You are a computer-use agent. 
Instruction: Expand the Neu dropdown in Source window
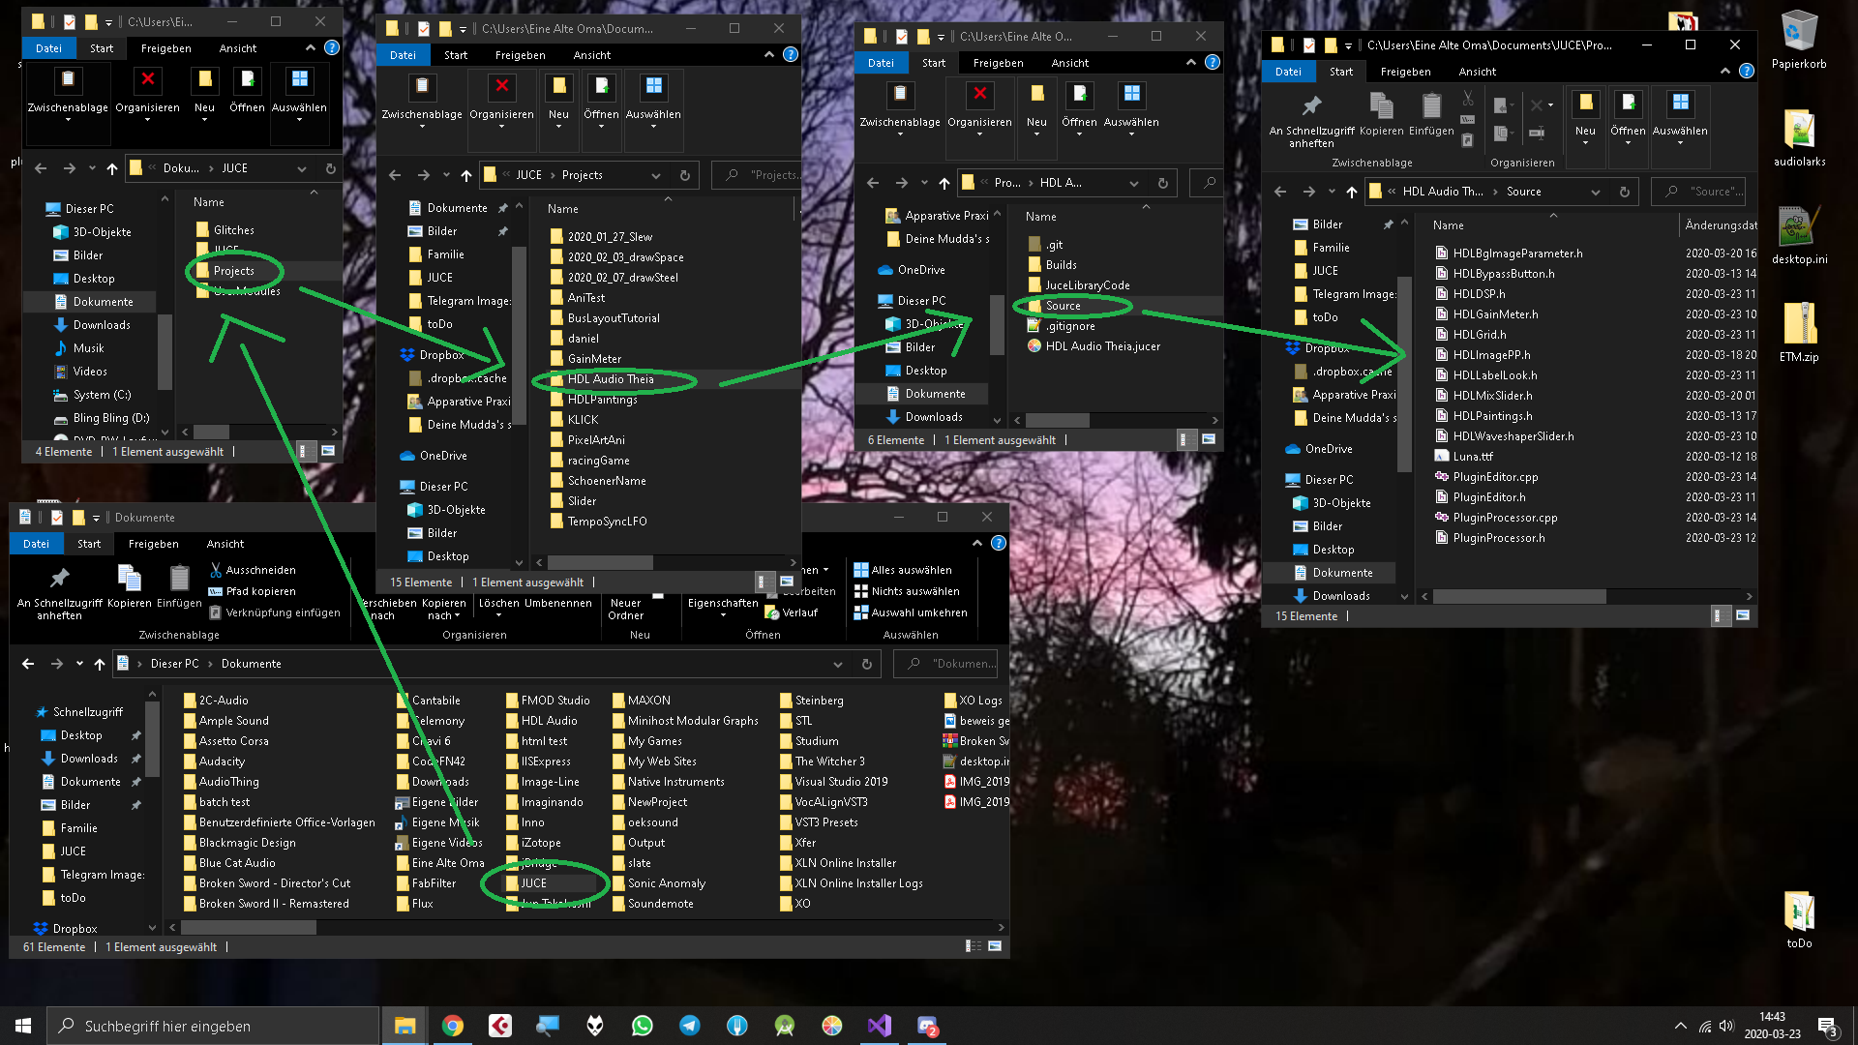[1585, 143]
